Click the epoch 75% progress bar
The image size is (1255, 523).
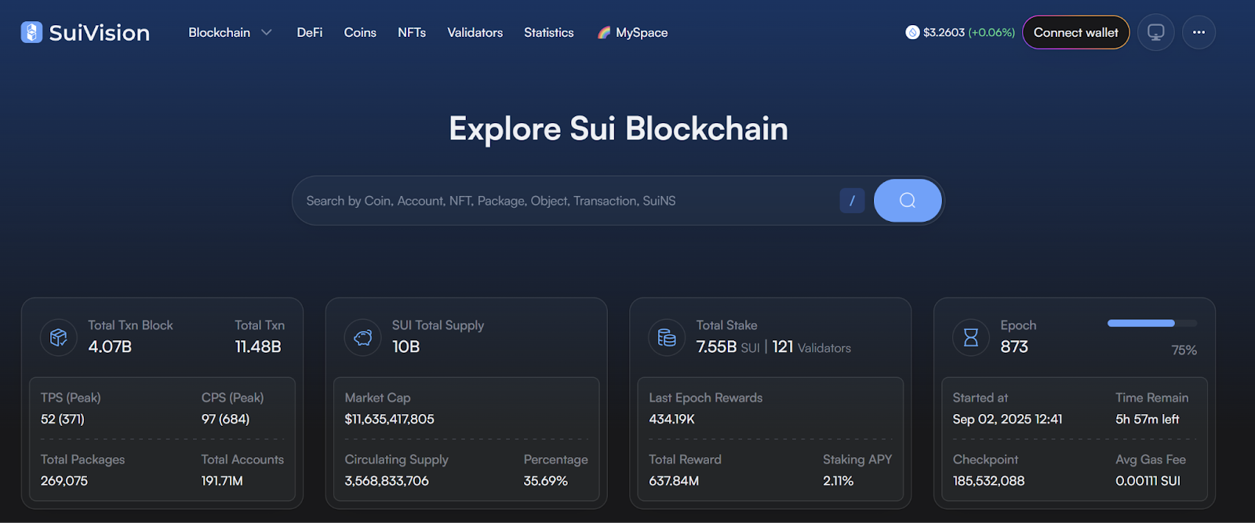pyautogui.click(x=1152, y=323)
